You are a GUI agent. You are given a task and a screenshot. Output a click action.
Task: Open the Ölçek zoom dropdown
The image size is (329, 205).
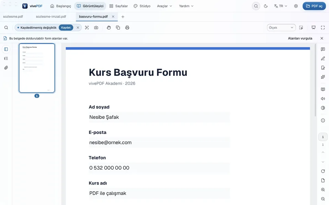[x=281, y=28]
